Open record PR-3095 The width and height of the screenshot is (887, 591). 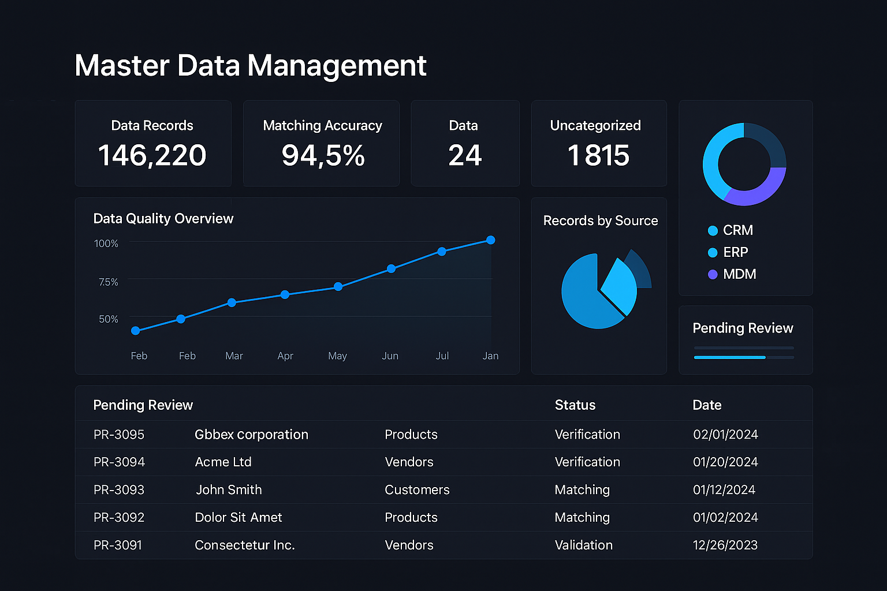click(x=119, y=435)
